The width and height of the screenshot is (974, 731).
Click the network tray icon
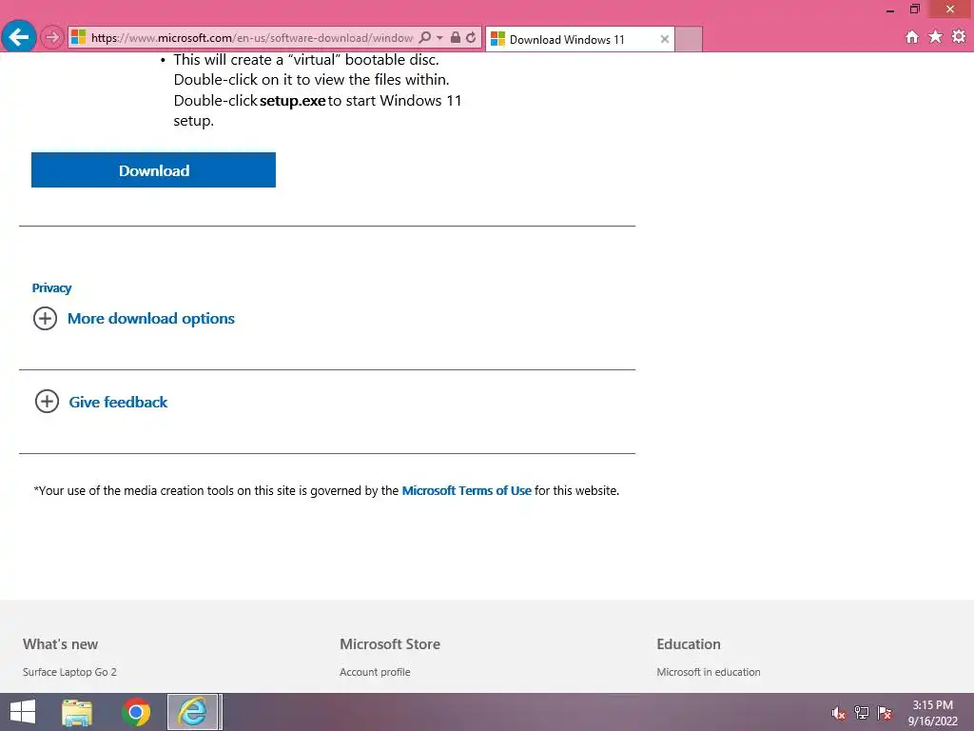point(862,712)
